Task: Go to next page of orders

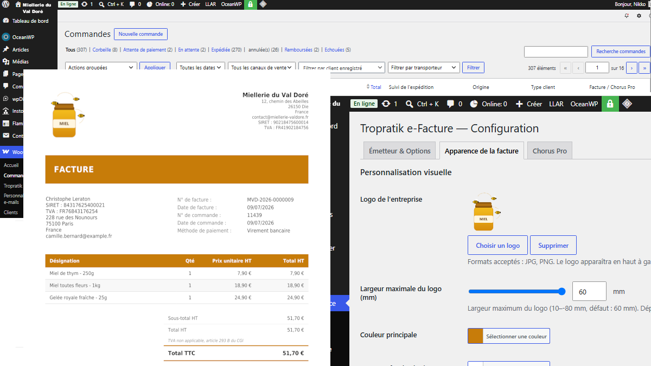Action: [x=632, y=68]
